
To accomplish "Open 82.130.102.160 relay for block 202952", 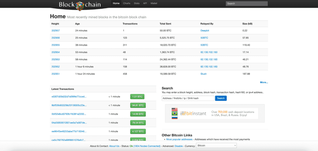I will (x=209, y=67).
